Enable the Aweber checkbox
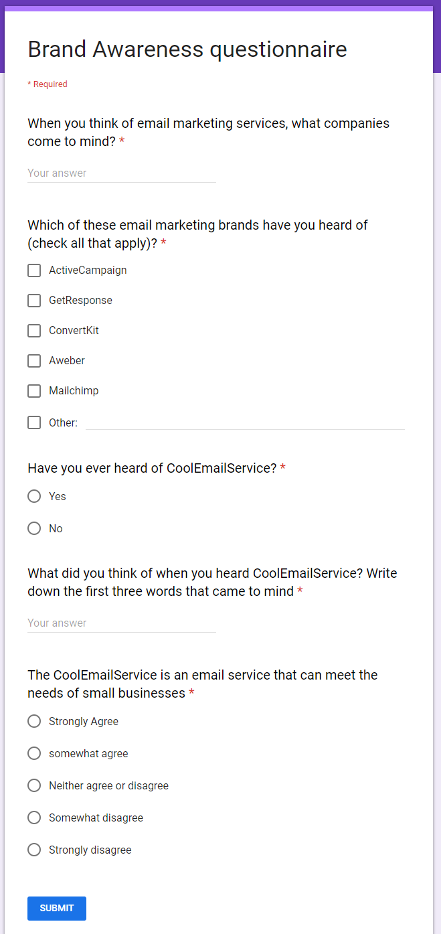Screen dimensions: 441x934 pyautogui.click(x=34, y=361)
